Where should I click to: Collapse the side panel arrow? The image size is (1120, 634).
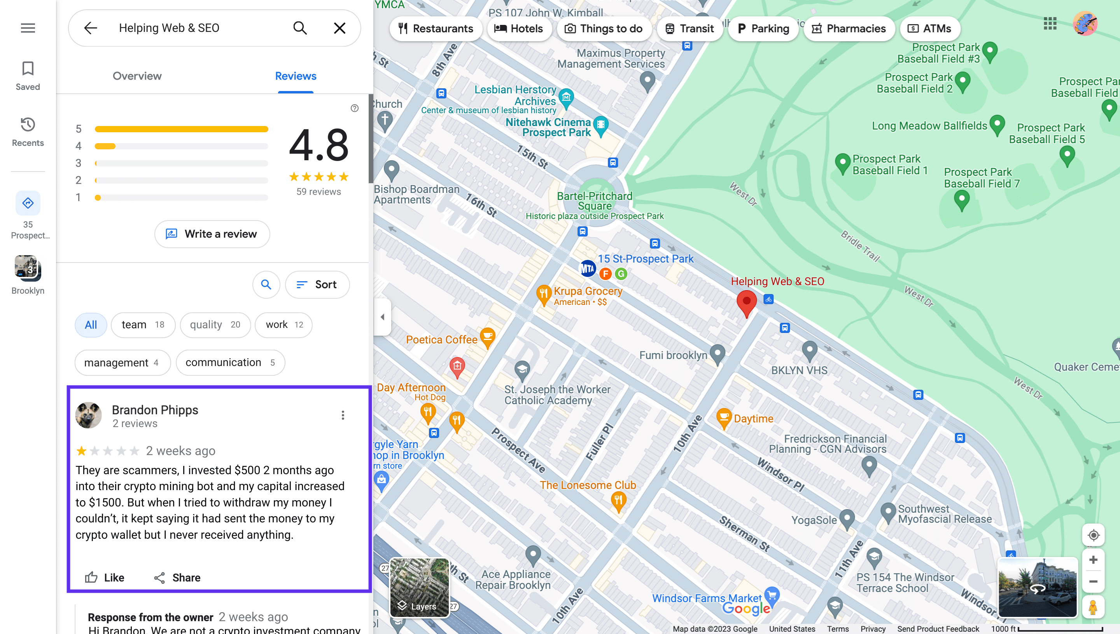[382, 317]
